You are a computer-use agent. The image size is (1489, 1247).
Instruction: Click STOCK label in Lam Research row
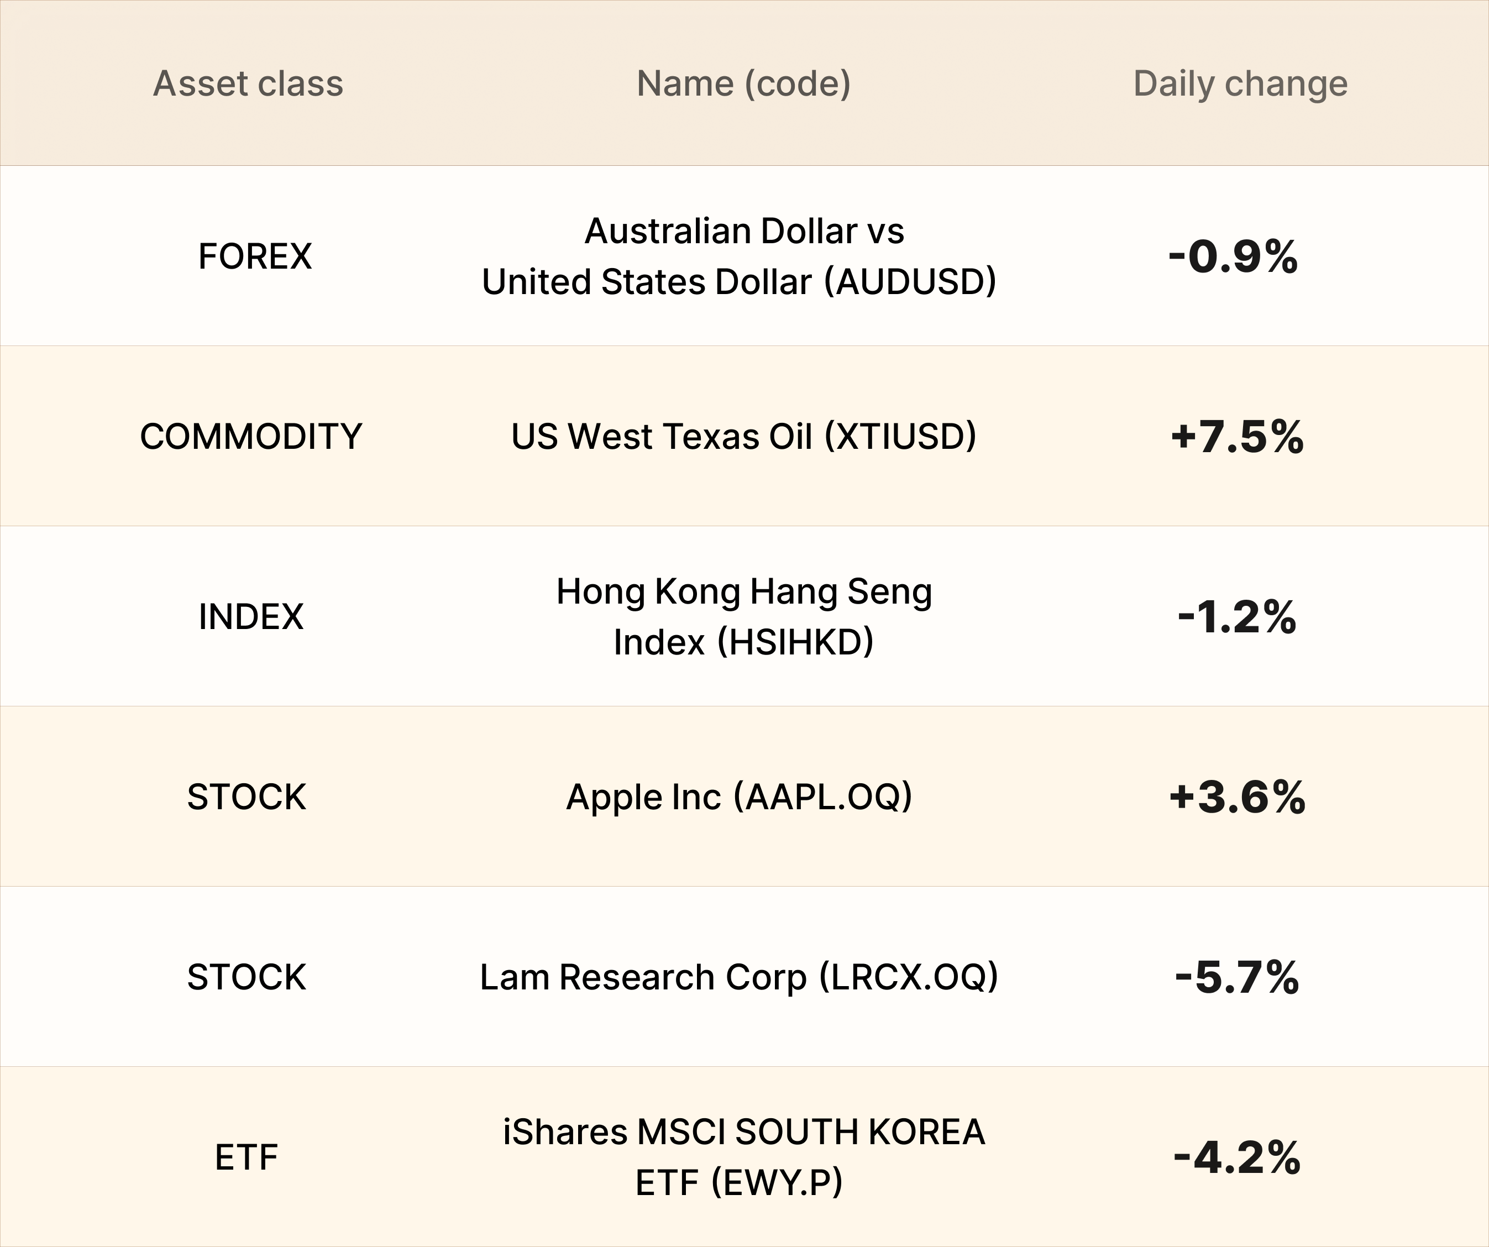pyautogui.click(x=247, y=977)
